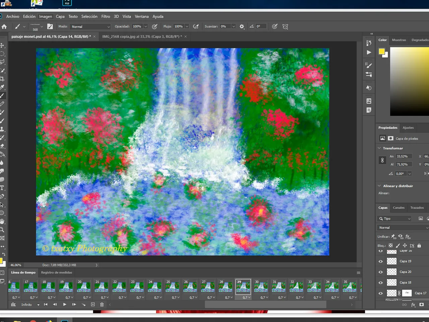Toggle lock transparent pixels

(x=390, y=246)
